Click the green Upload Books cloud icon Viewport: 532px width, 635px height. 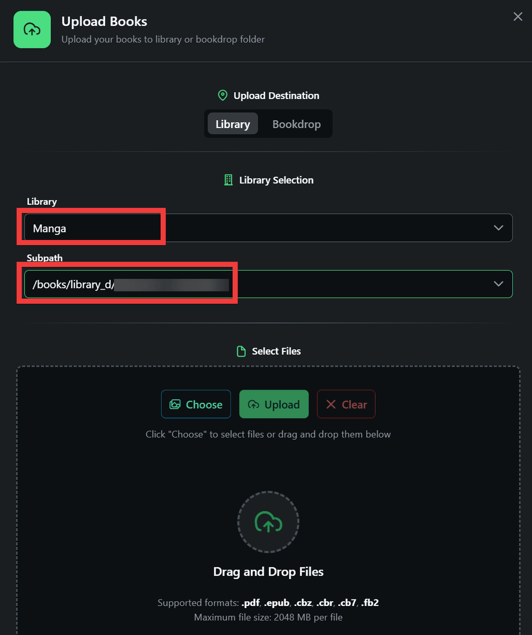tap(32, 30)
